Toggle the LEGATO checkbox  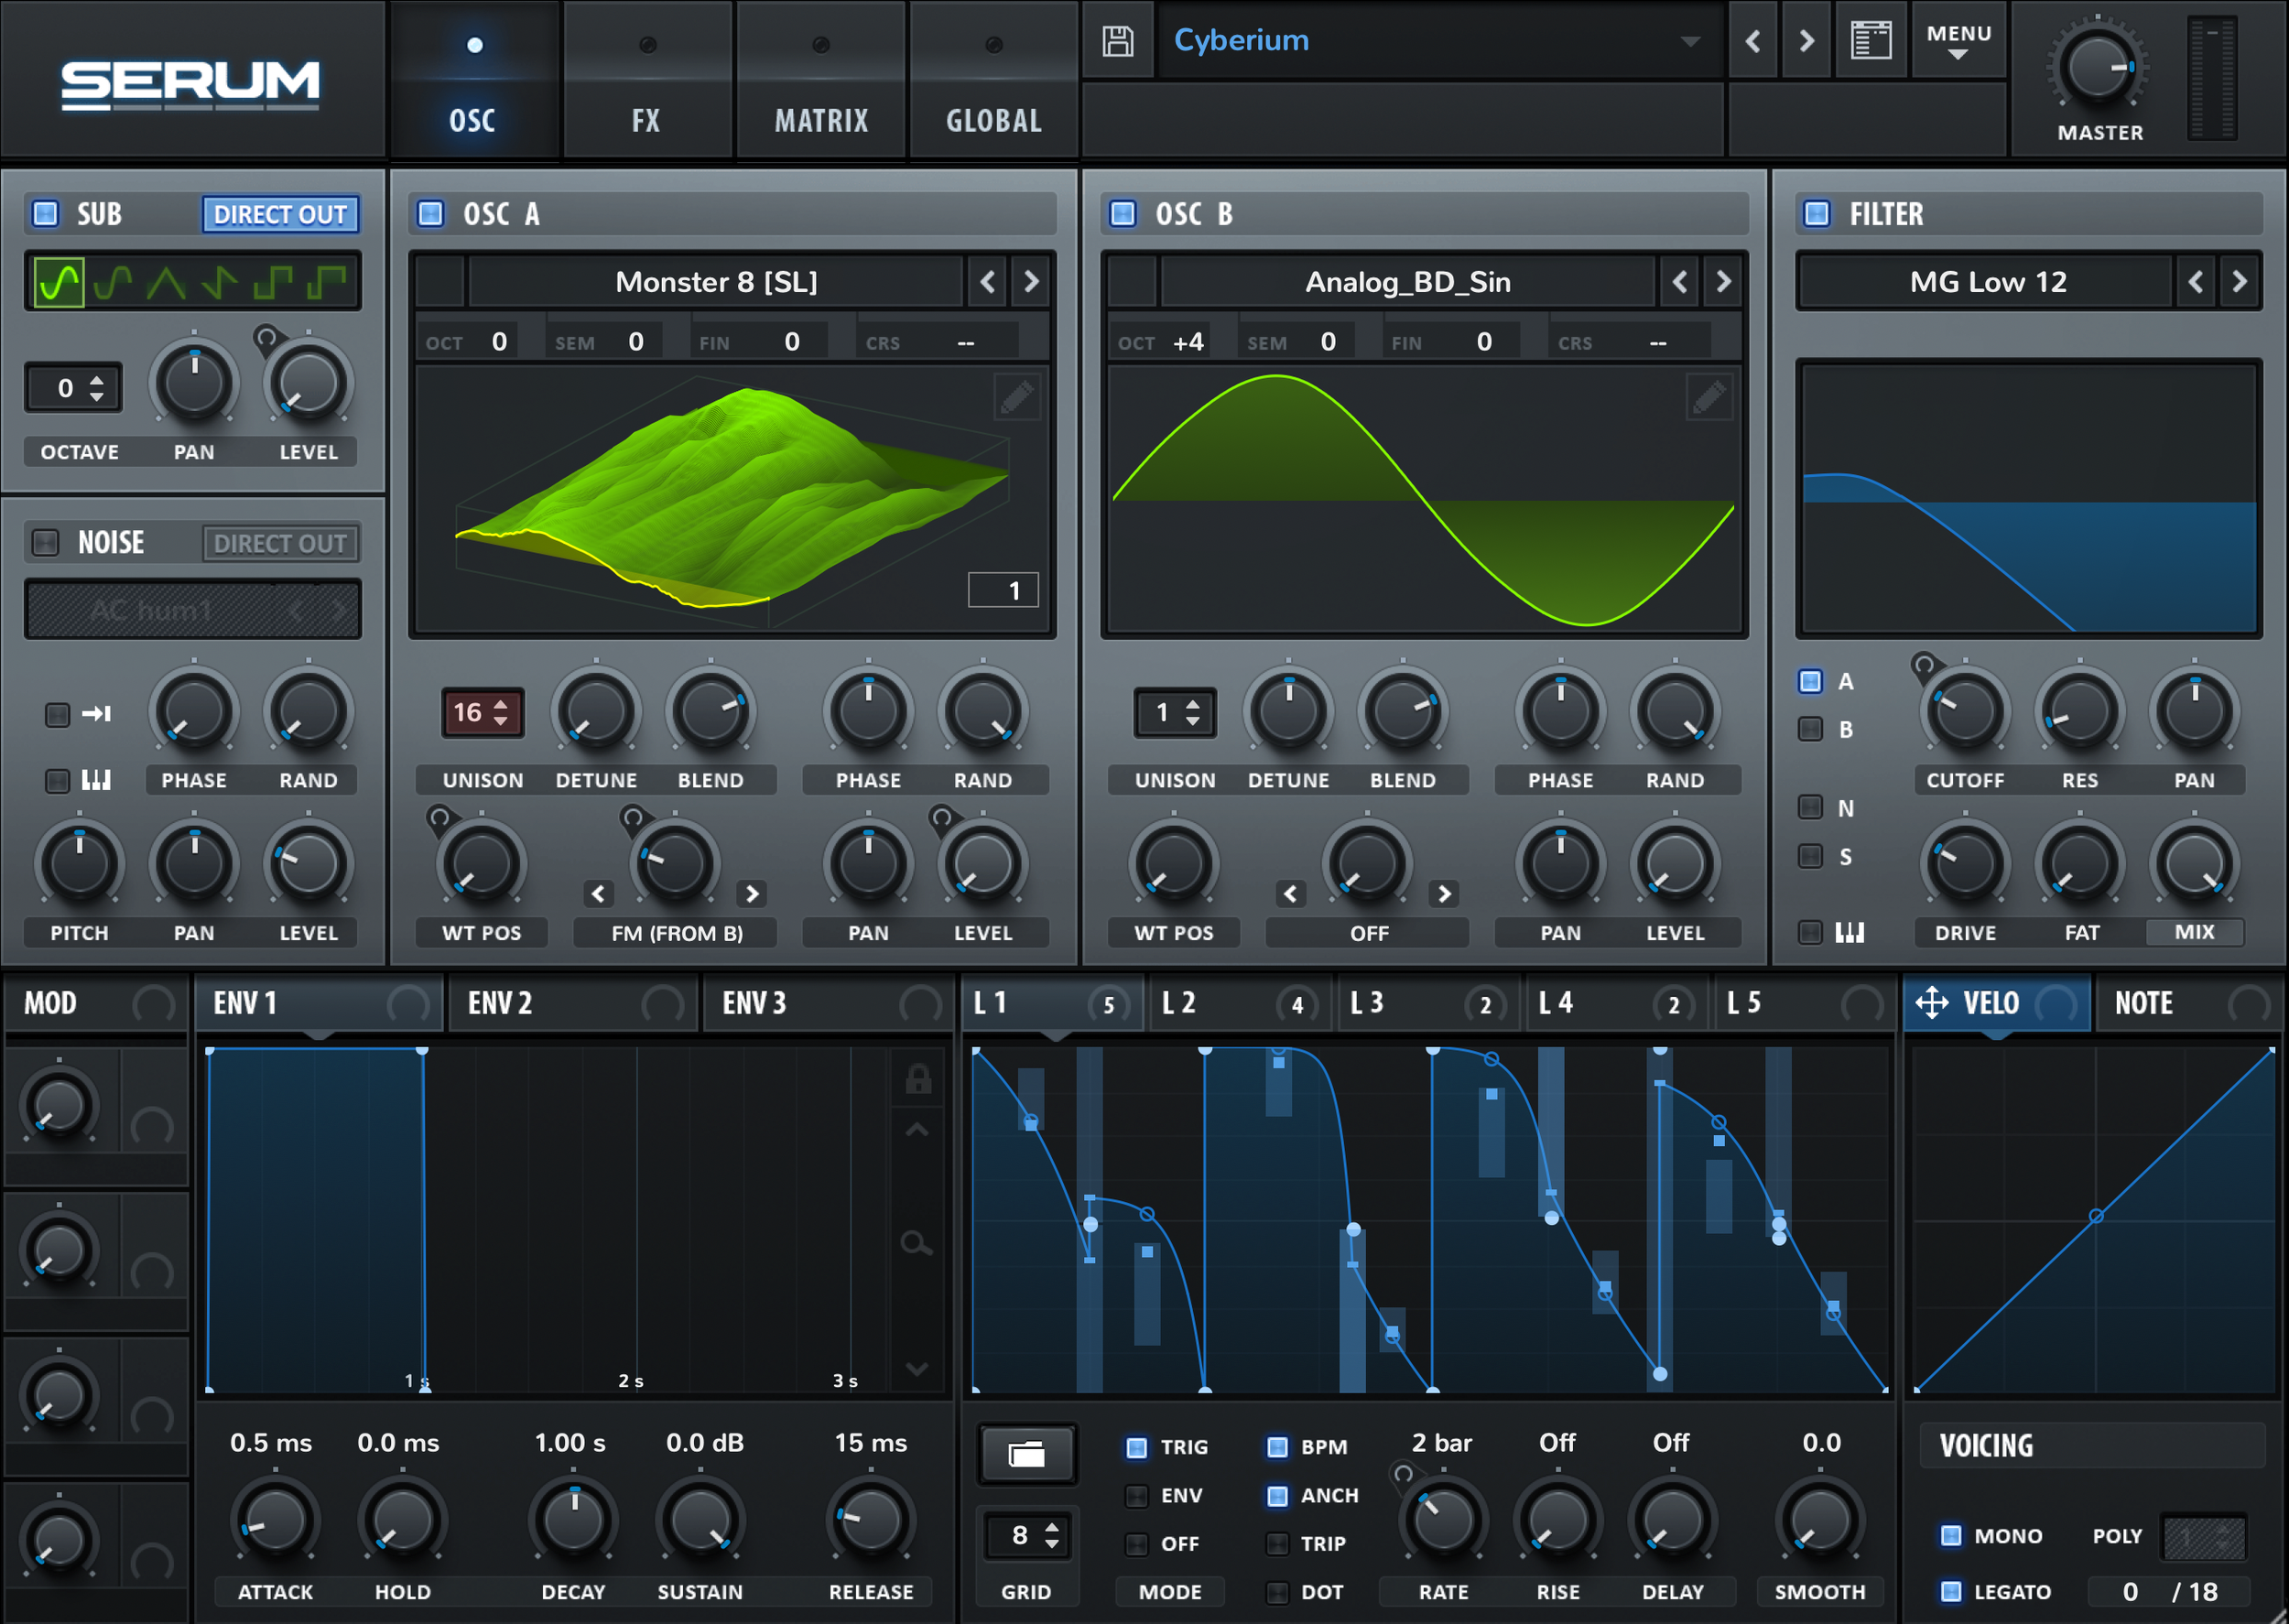1950,1591
